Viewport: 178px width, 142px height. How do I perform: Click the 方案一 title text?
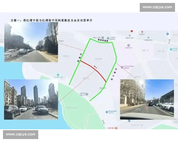pyautogui.click(x=51, y=20)
